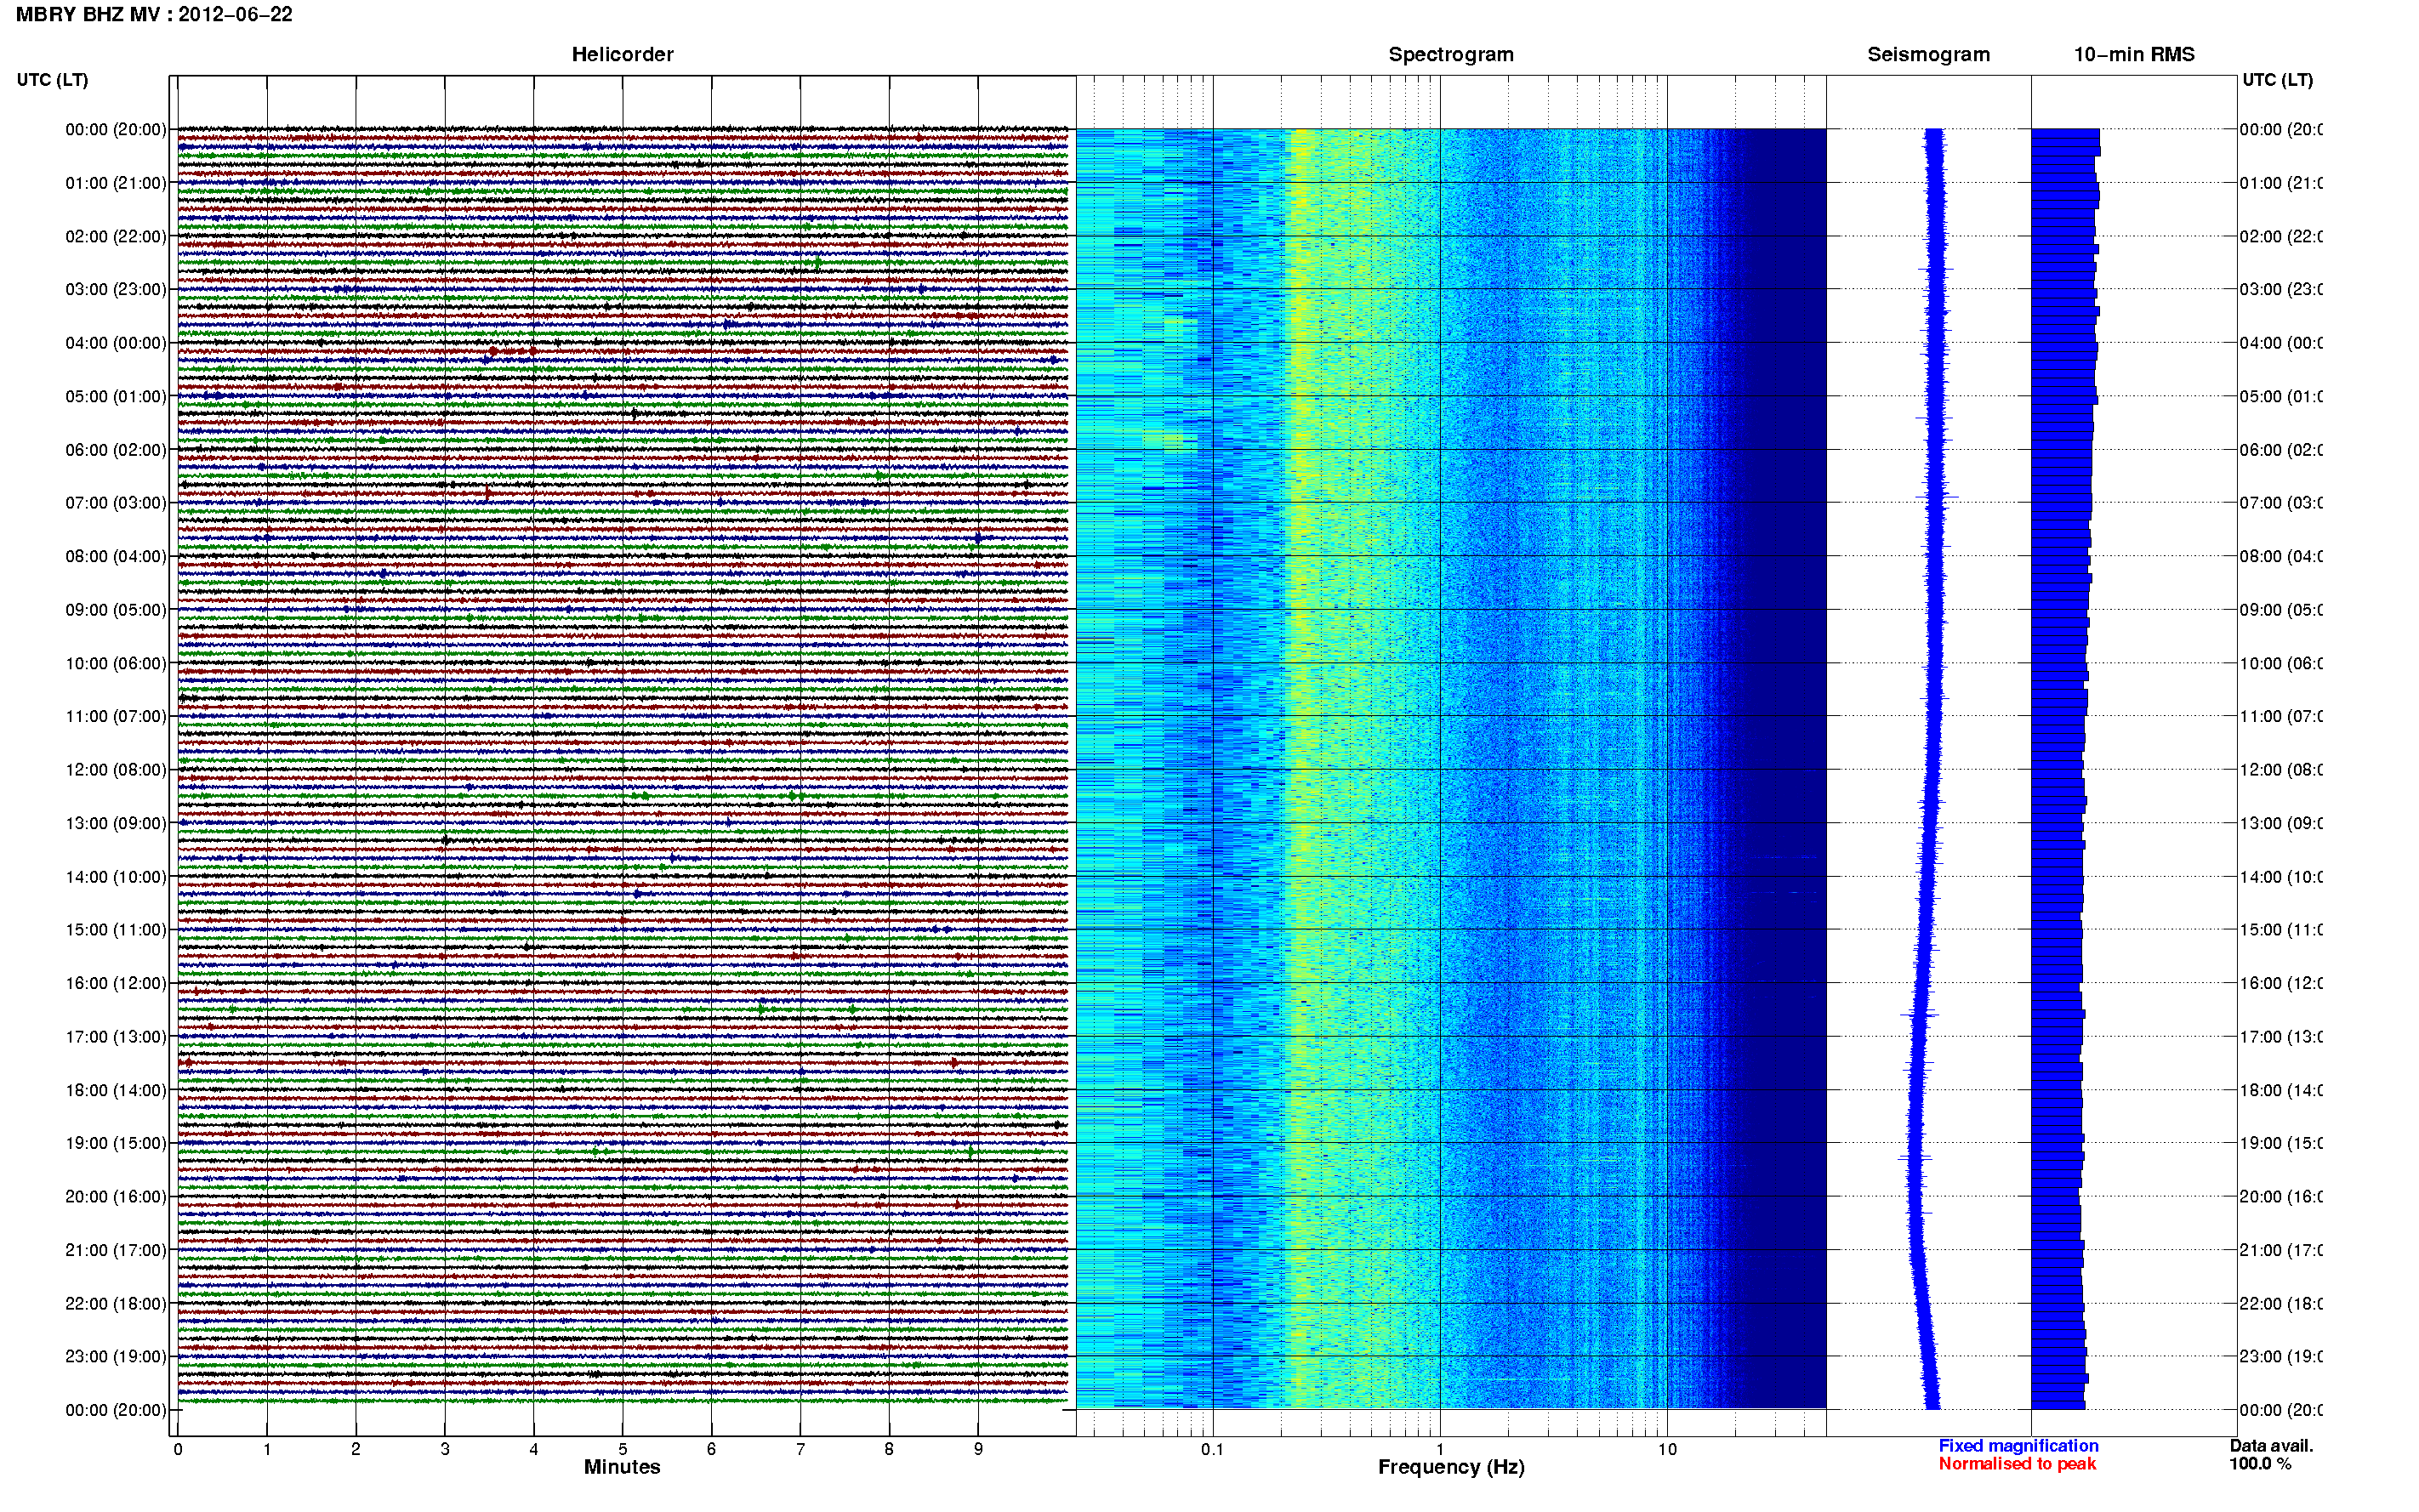The height and width of the screenshot is (1512, 2419).
Task: Click the 'Helicorder' panel heading
Action: 622,54
